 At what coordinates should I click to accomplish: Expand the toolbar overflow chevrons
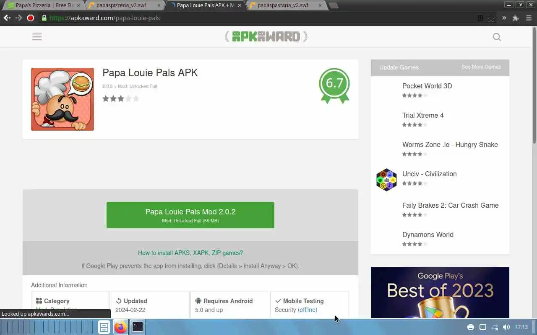(x=504, y=18)
